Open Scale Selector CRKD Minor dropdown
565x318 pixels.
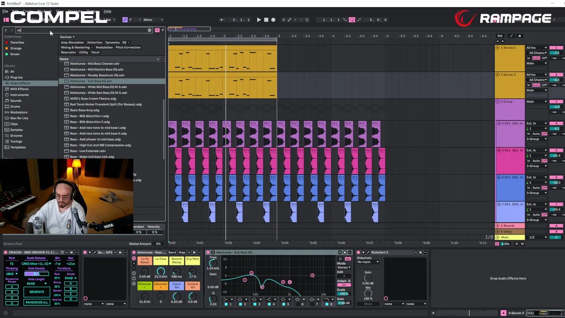(x=36, y=264)
